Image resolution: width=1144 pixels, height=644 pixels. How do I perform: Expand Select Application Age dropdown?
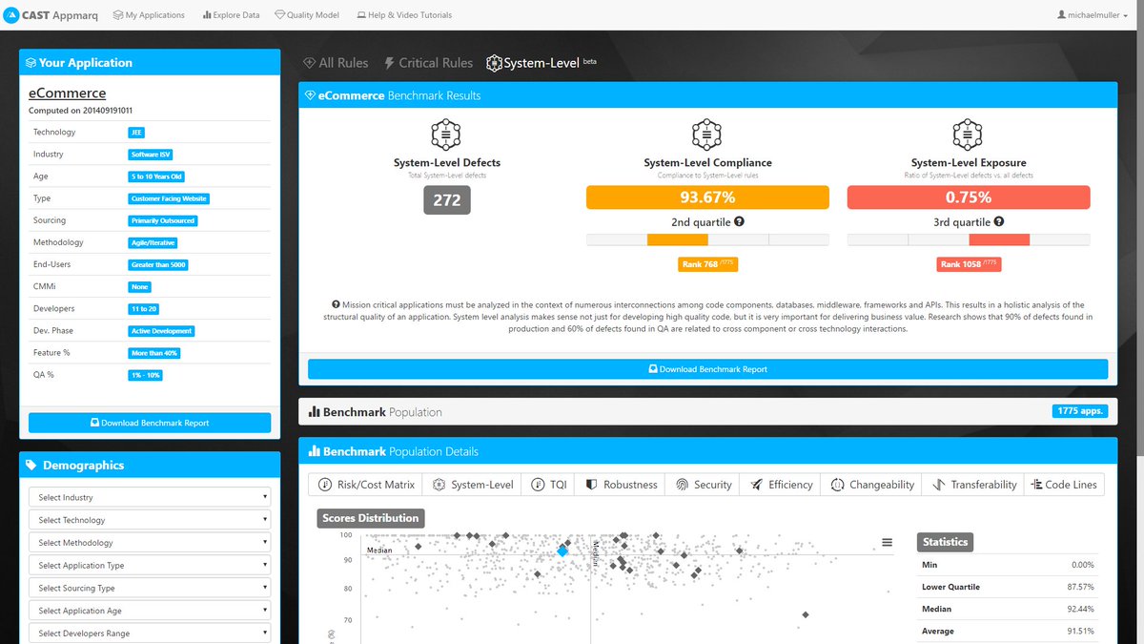[x=150, y=611]
